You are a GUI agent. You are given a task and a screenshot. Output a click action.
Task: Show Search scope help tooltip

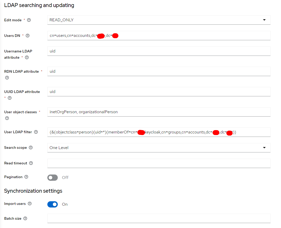coord(31,147)
